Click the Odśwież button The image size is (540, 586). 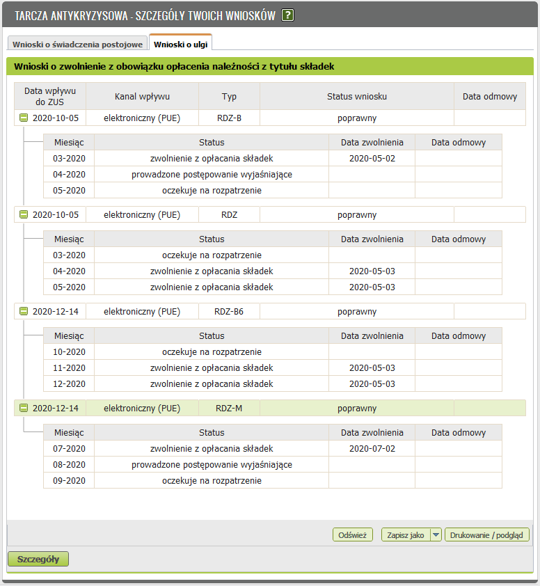352,534
